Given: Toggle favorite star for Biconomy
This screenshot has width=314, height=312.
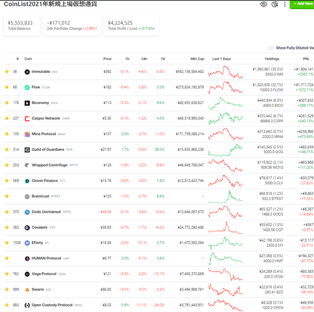Looking at the screenshot, I should (7, 103).
